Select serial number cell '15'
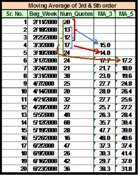 point(15,130)
